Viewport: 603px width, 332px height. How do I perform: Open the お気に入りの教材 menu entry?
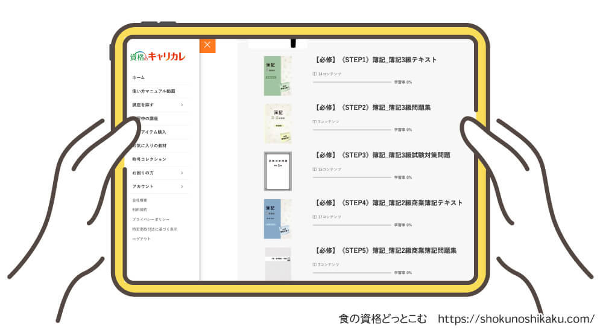150,145
